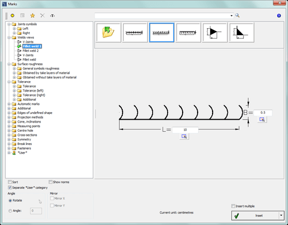Enable the Sort checkbox
This screenshot has width=288, height=225.
[x=10, y=182]
